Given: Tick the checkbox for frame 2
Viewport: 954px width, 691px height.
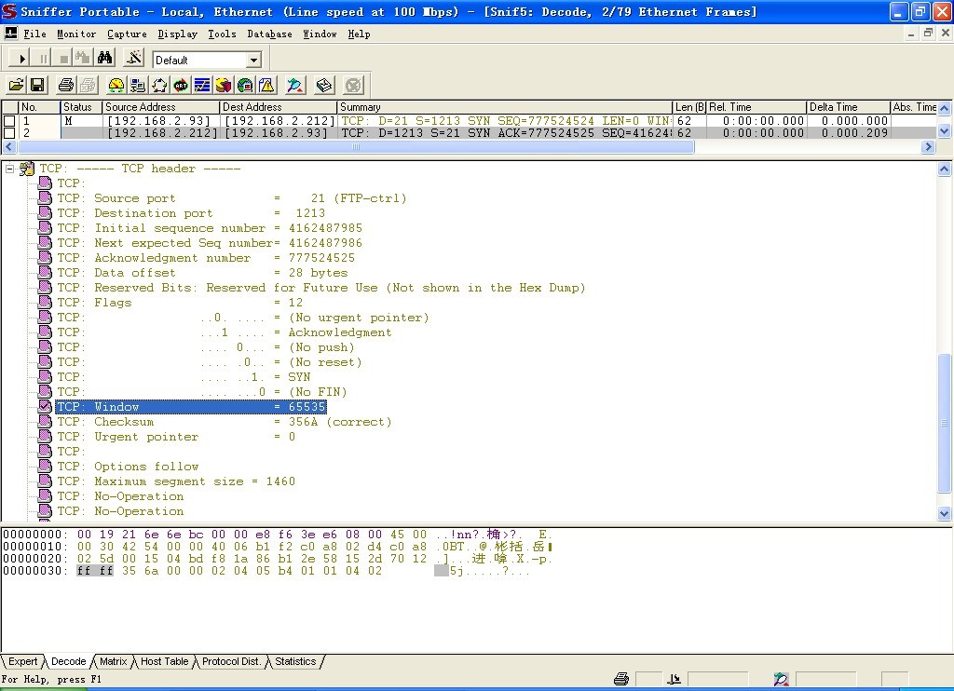Looking at the screenshot, I should coord(9,132).
